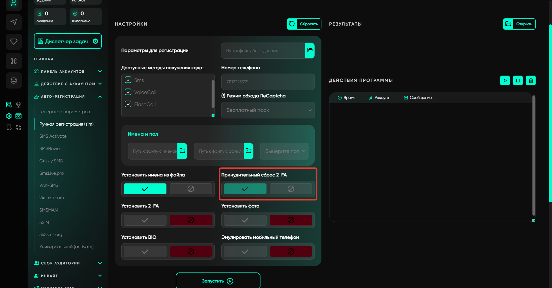This screenshot has height=288, width=552.
Task: Toggle the VoiceCall checkbox
Action: pyautogui.click(x=128, y=92)
